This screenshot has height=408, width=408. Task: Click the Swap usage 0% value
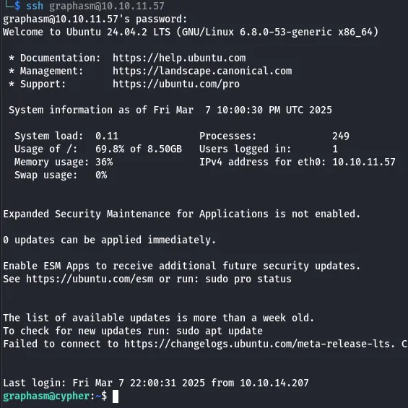point(101,175)
